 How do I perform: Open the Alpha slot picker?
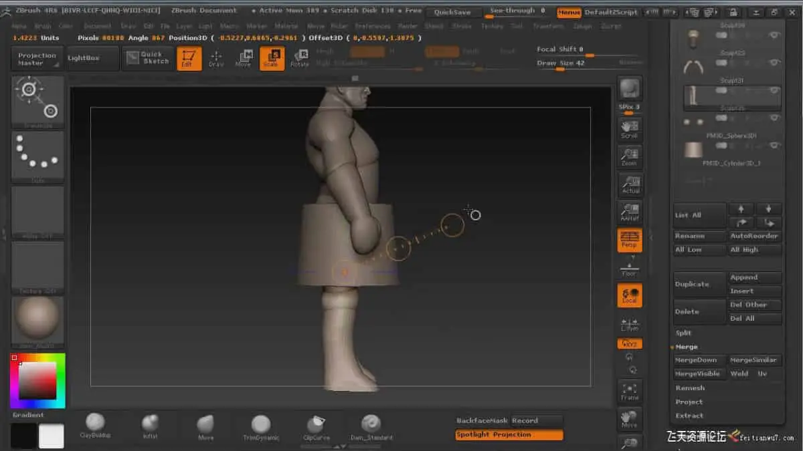[37, 212]
